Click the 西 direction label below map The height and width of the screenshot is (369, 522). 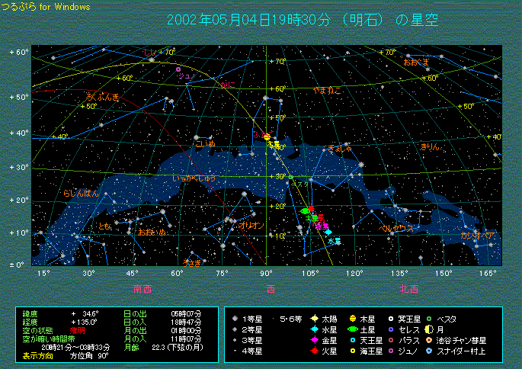271,289
